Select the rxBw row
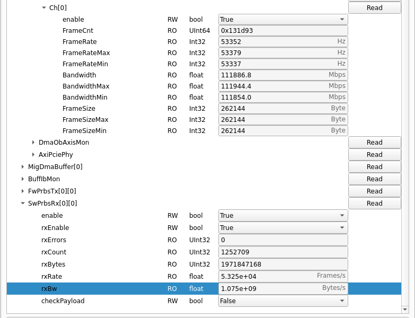415x318 pixels. 106,289
